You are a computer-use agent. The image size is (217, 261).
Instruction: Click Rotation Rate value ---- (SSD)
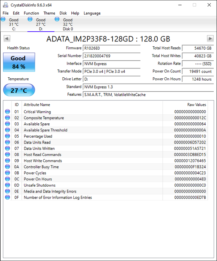click(198, 64)
